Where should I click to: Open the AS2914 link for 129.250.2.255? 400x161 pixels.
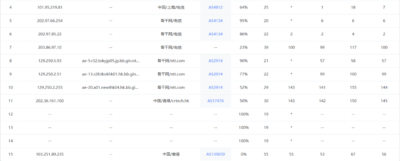point(216,87)
